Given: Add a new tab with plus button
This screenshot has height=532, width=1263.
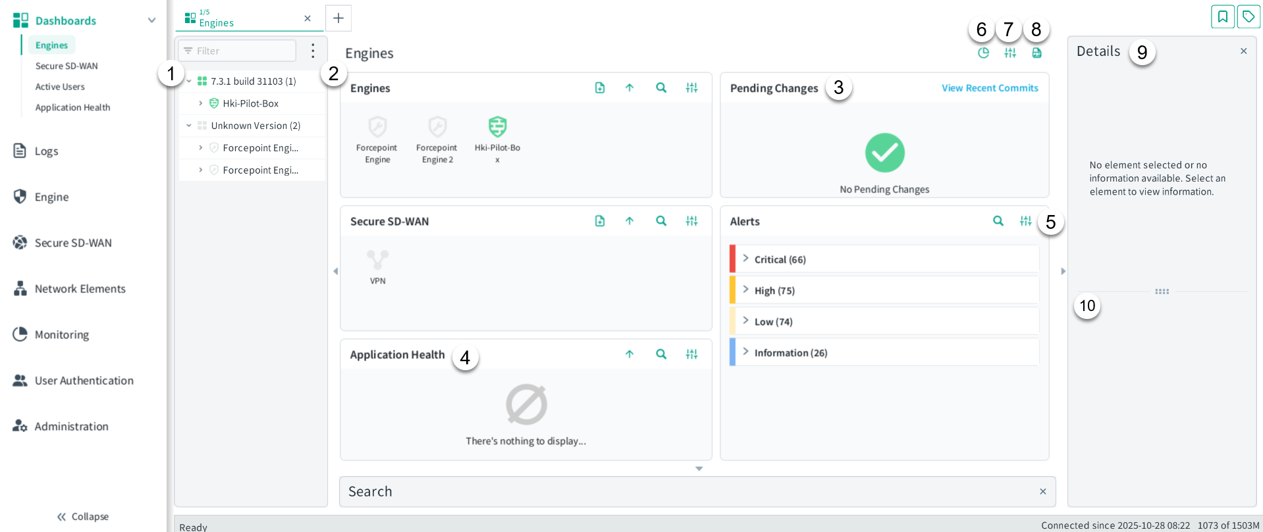Looking at the screenshot, I should click(x=338, y=18).
